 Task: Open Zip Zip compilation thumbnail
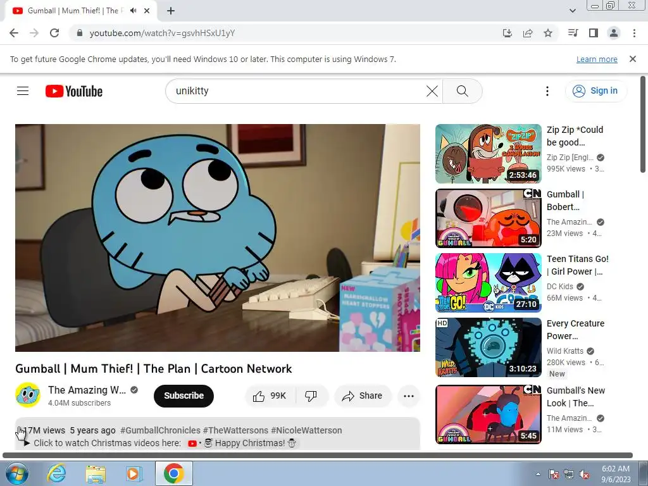click(488, 154)
